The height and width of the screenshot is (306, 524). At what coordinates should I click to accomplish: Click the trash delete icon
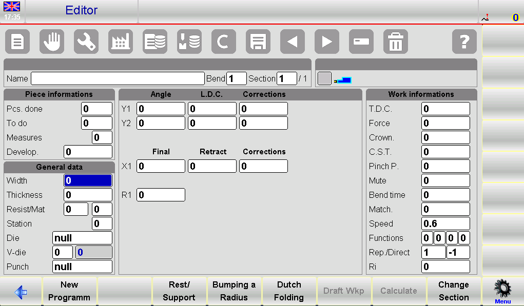tap(396, 42)
